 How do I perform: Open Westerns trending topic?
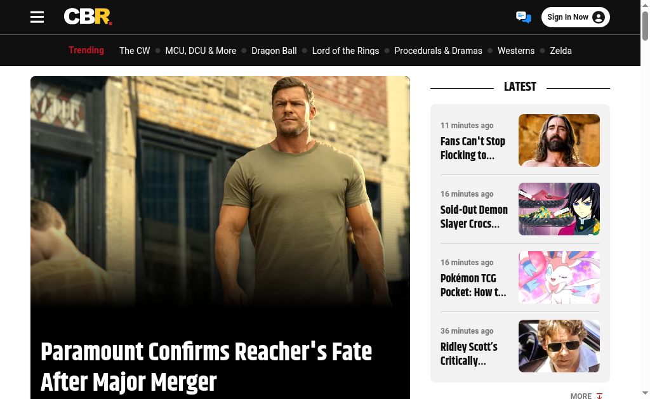tap(515, 51)
